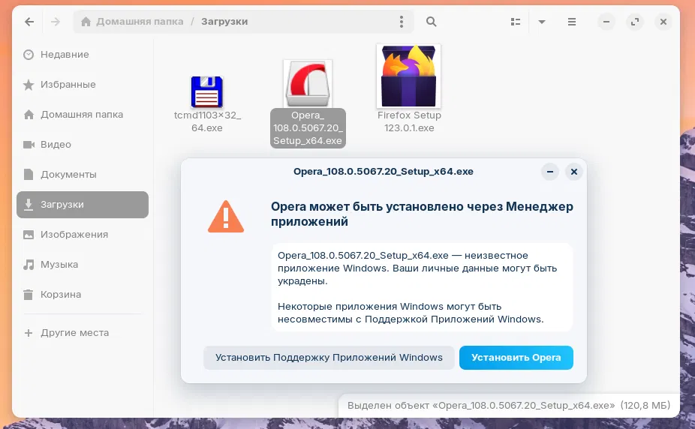Image resolution: width=695 pixels, height=429 pixels.
Task: Click the dialog title Opera_108.0.5067.20_Setup_x64.exe
Action: [384, 172]
